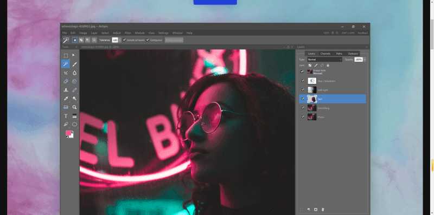Toggle visibility of Hue / Saturation layer

[303, 81]
